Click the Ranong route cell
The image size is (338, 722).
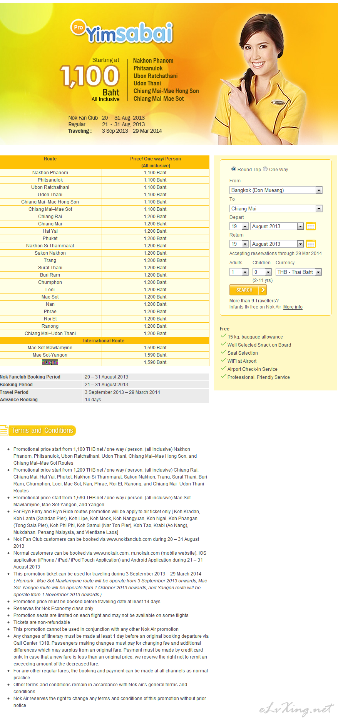click(50, 326)
